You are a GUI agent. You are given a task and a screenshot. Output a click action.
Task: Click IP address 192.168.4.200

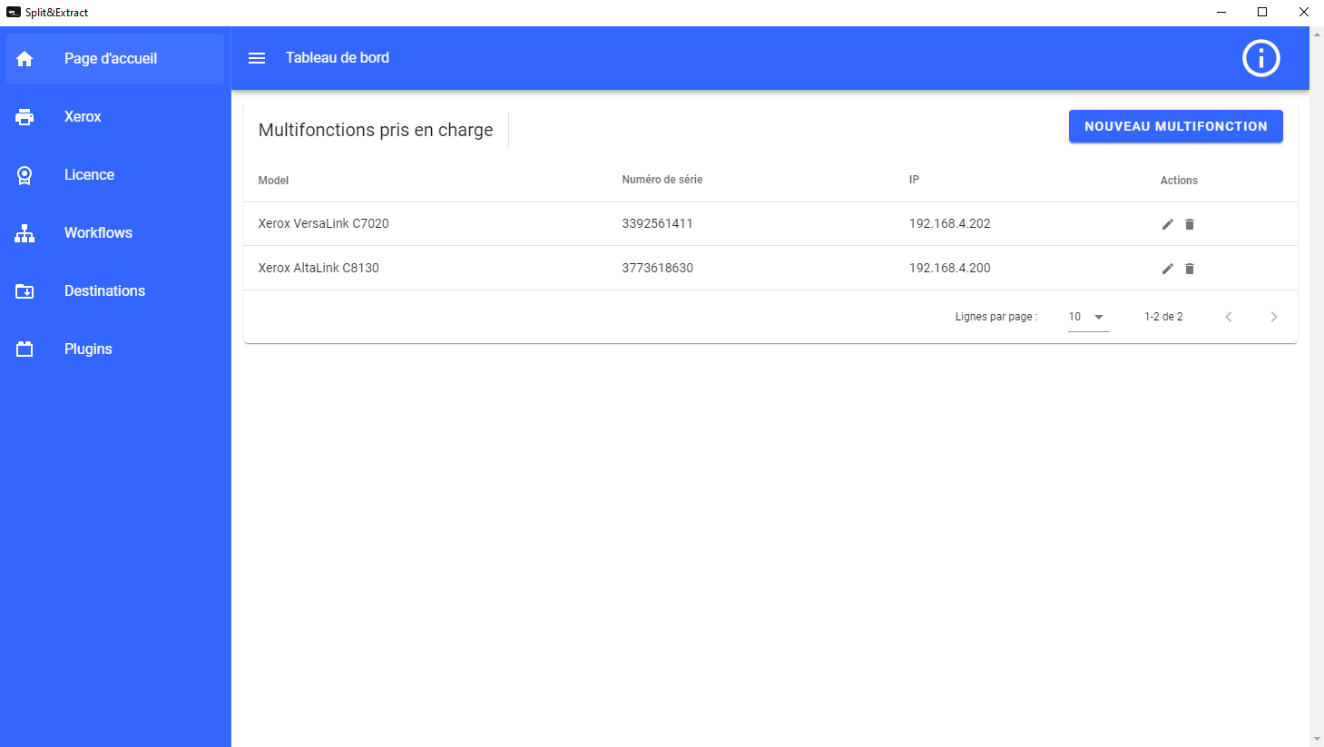click(x=950, y=268)
